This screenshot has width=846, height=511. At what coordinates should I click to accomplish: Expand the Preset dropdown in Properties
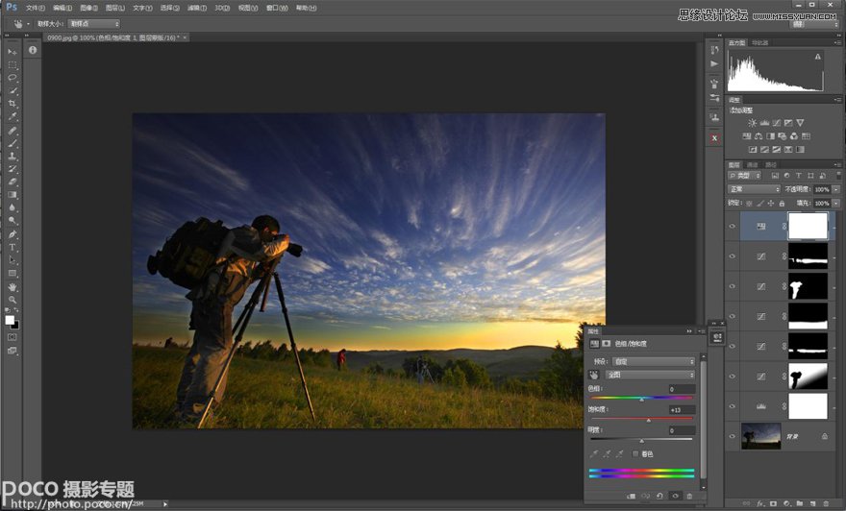tap(653, 361)
